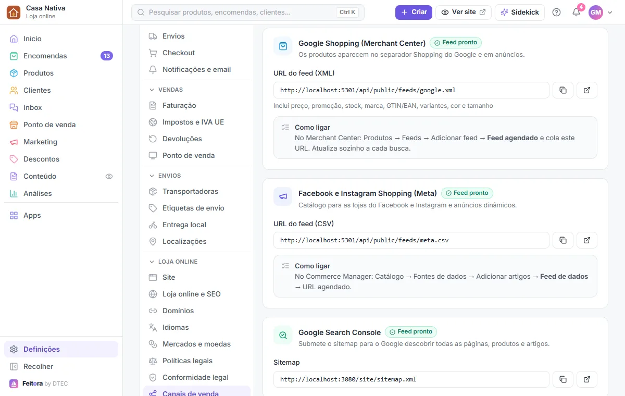Open Loja online e SEO settings

click(197, 294)
